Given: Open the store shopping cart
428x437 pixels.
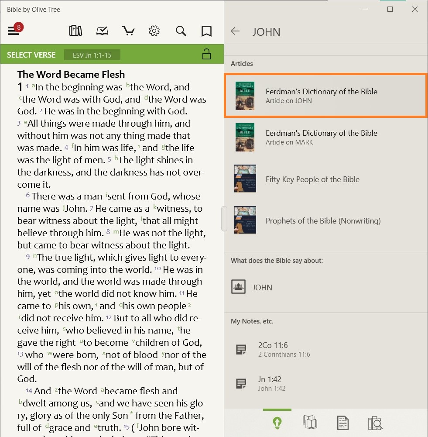Looking at the screenshot, I should (x=128, y=31).
